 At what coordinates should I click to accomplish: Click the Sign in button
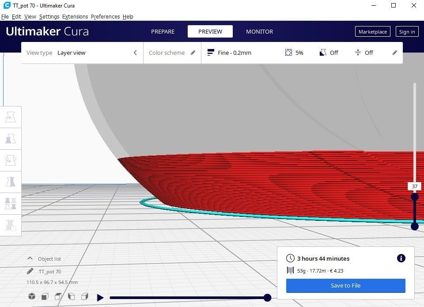pyautogui.click(x=407, y=32)
